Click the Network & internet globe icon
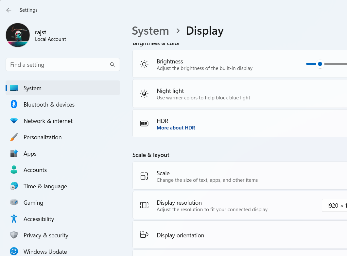The width and height of the screenshot is (347, 256). 14,121
